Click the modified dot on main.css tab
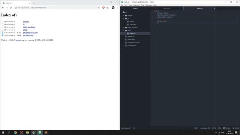Screen dimensions: 240x135 pos(214,8)
